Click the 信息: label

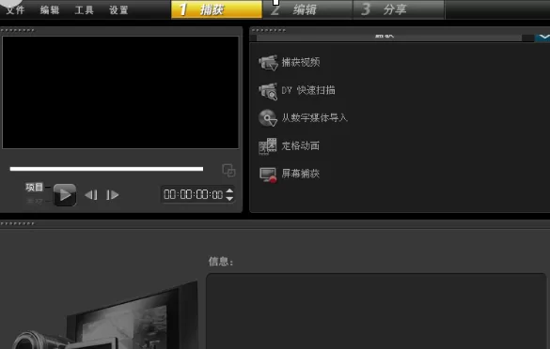click(x=221, y=261)
